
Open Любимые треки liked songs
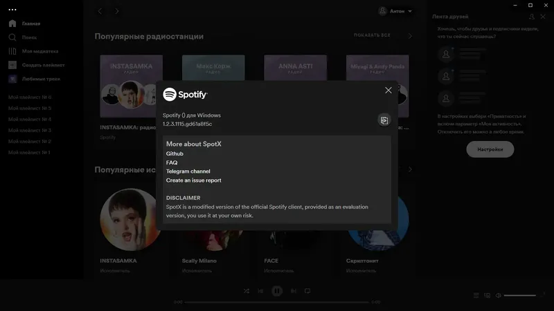[41, 79]
